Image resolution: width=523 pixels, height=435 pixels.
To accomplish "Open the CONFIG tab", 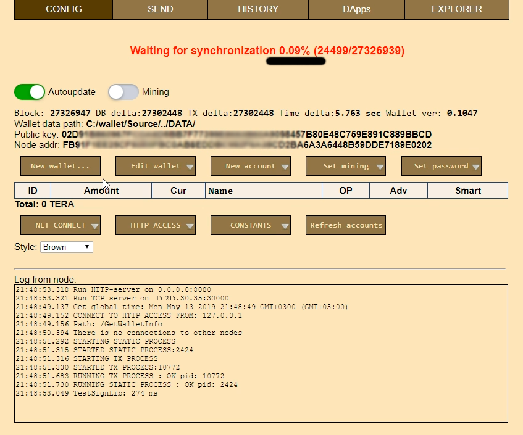I will click(x=64, y=9).
